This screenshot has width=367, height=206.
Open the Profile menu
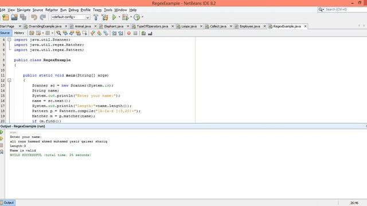click(x=85, y=10)
